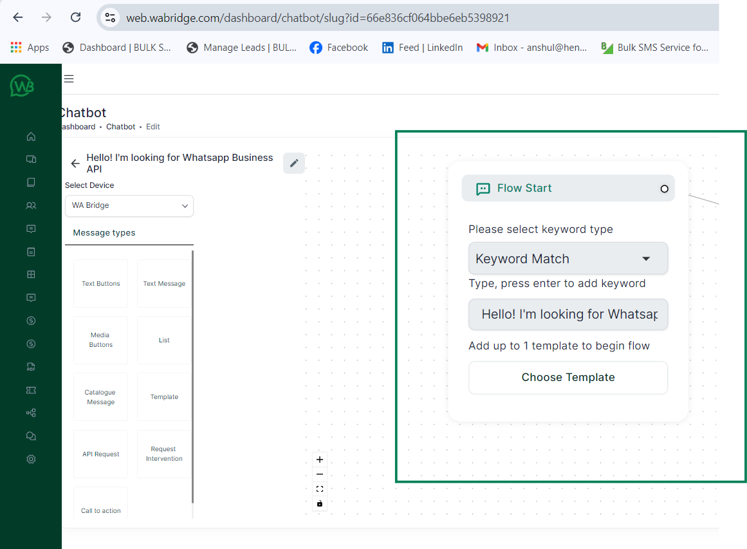The width and height of the screenshot is (747, 549).
Task: Open the contacts people icon in sidebar
Action: 31,205
